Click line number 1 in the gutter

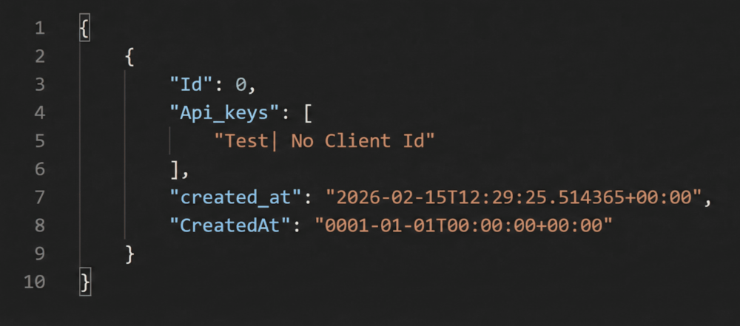point(38,29)
